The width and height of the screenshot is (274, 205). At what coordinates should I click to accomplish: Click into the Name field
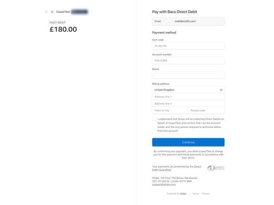click(188, 75)
